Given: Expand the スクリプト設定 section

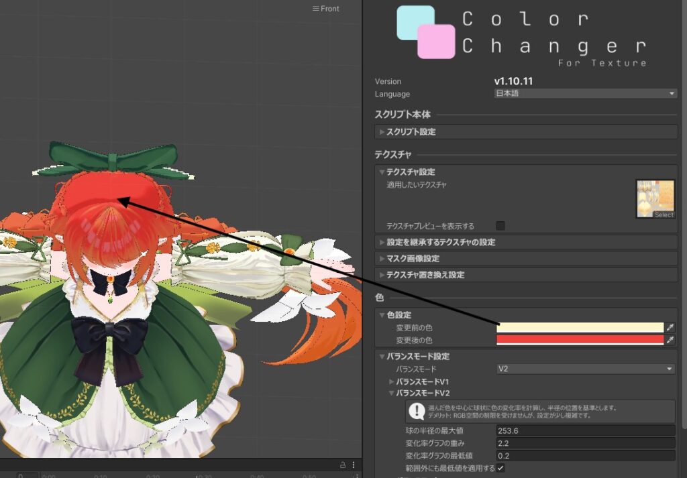Looking at the screenshot, I should pyautogui.click(x=411, y=132).
